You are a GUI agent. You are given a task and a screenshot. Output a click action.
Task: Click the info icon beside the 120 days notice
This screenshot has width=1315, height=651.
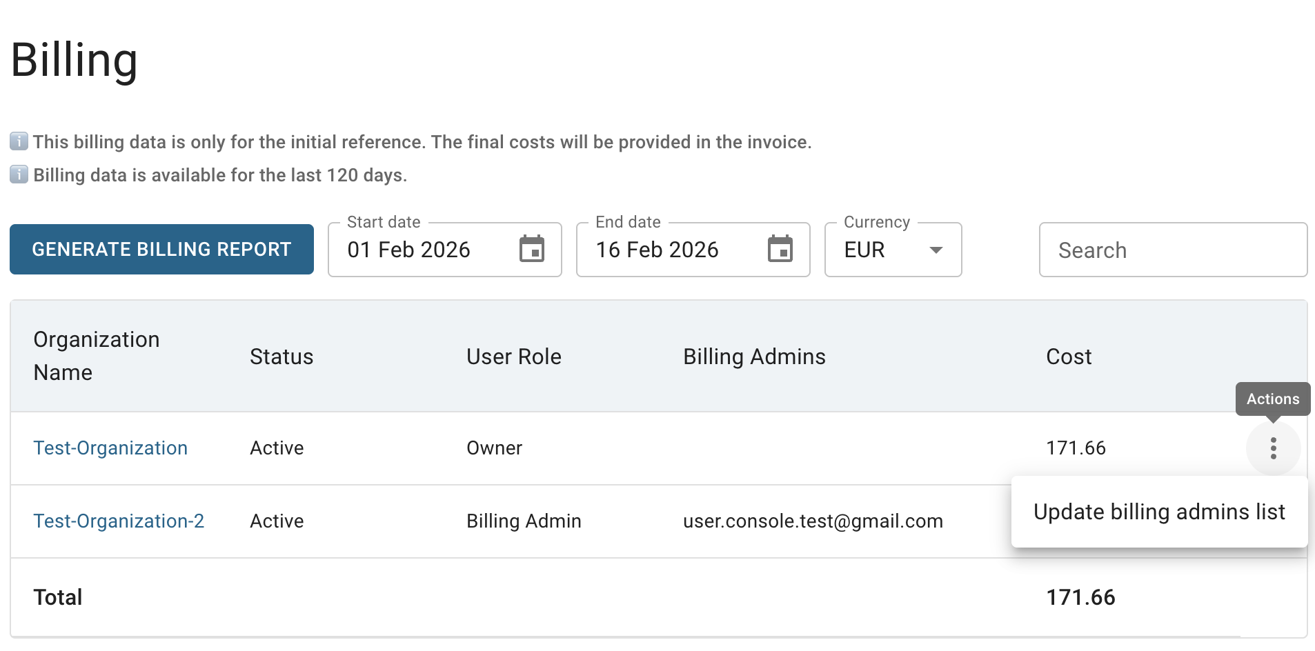point(19,174)
